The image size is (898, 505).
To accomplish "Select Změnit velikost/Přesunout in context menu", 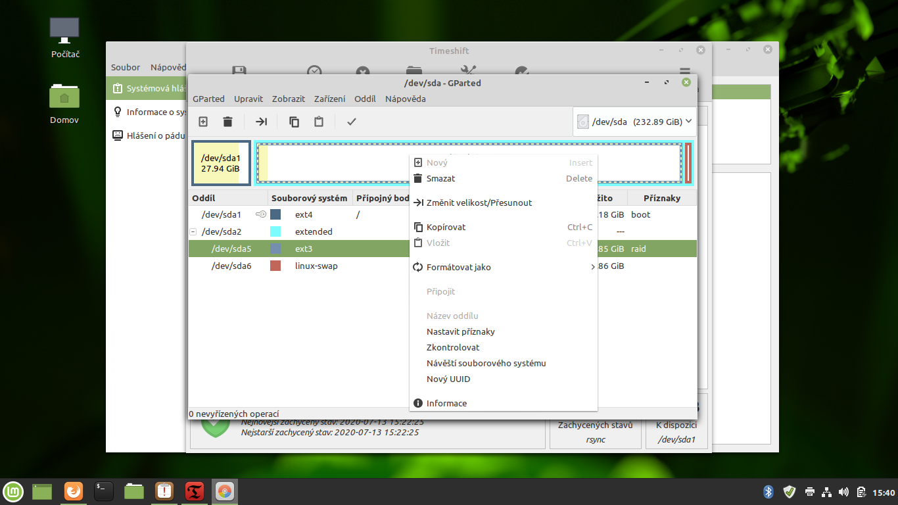I will click(x=479, y=203).
